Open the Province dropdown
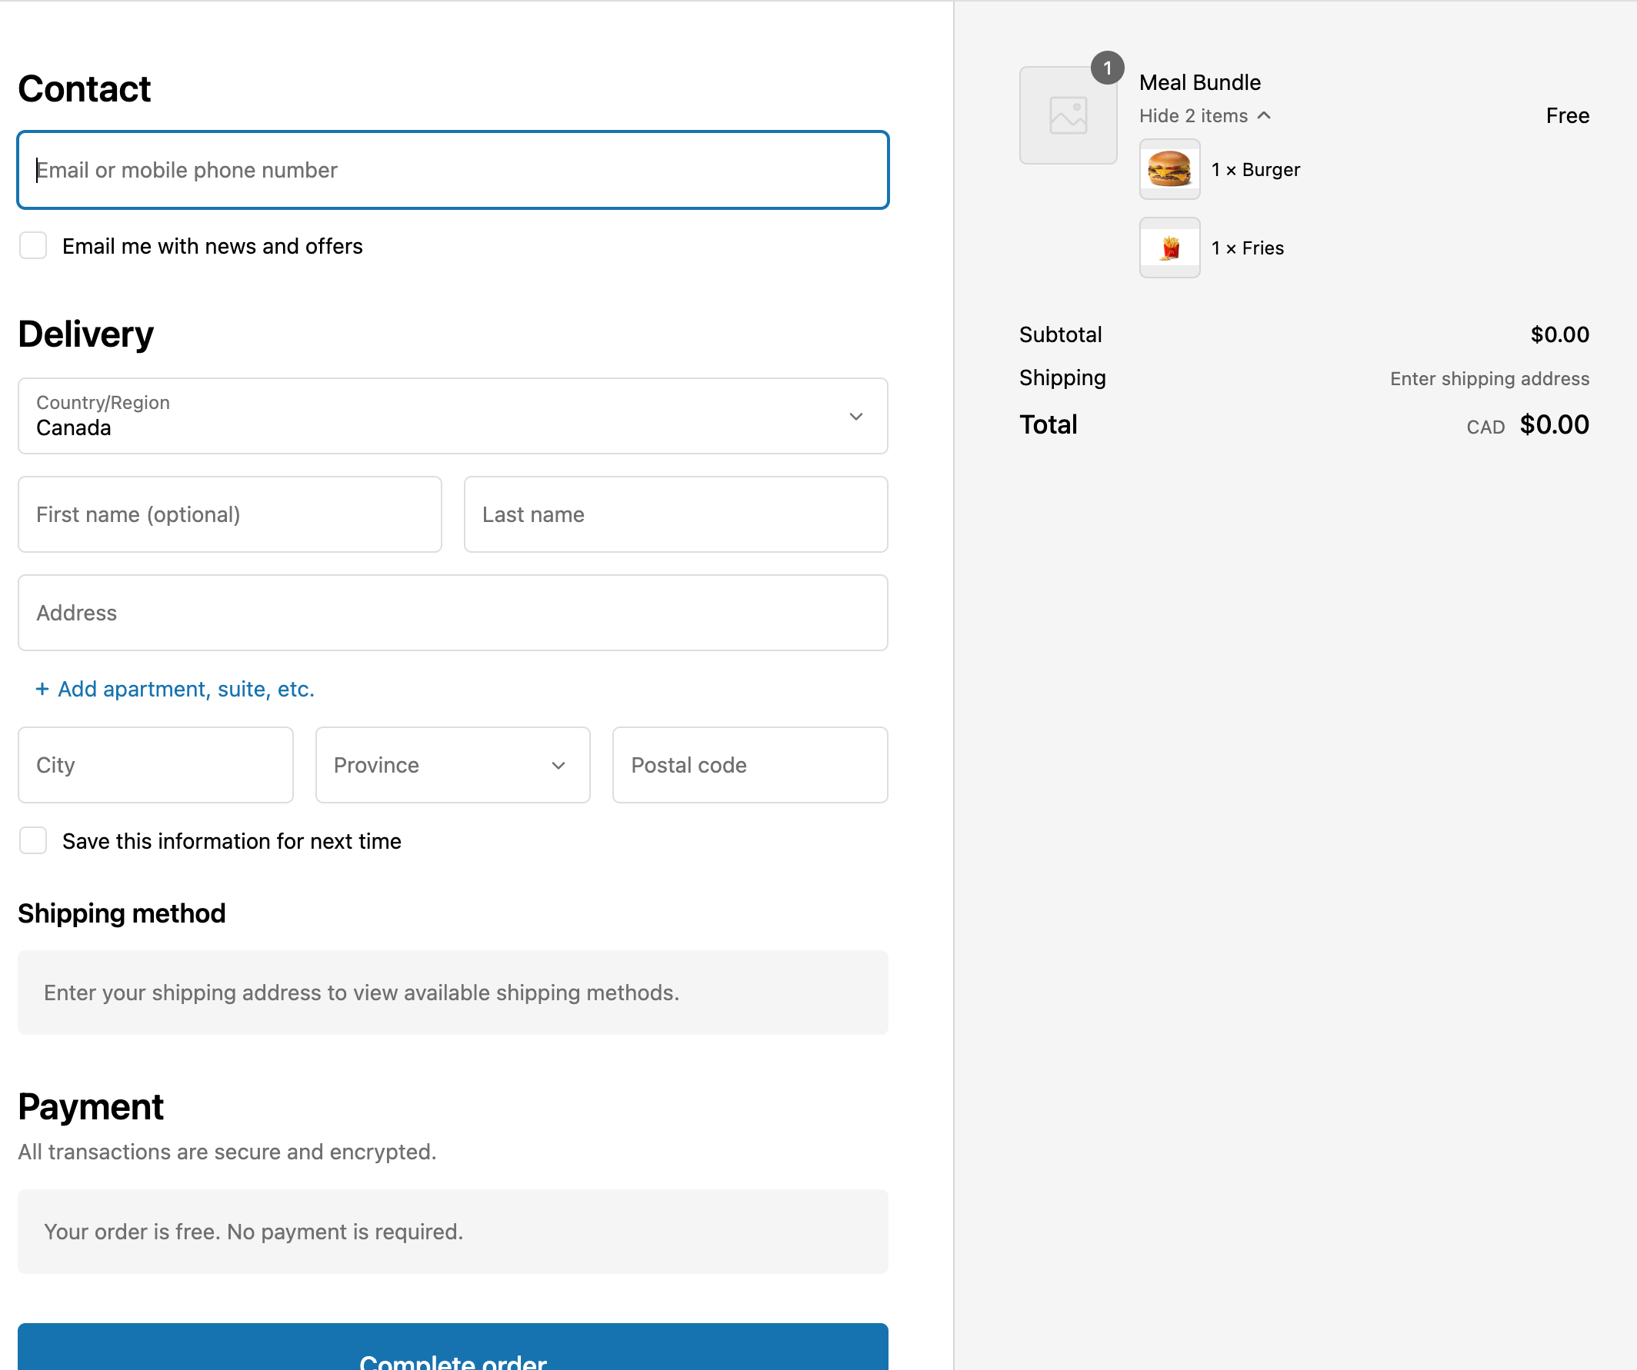1637x1370 pixels. coord(453,765)
